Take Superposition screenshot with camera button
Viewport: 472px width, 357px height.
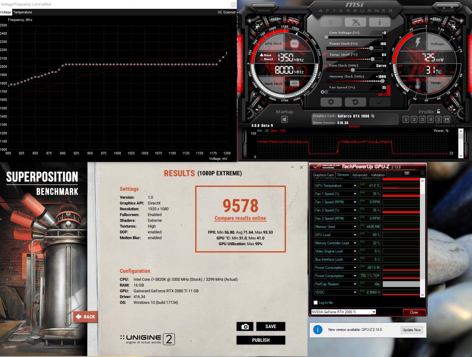(245, 327)
